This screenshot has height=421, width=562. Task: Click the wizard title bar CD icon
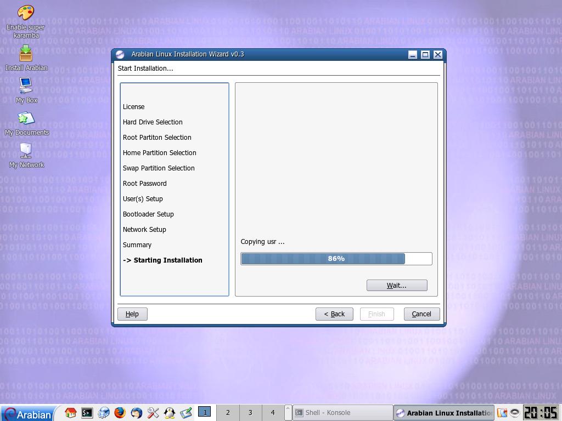tap(120, 54)
